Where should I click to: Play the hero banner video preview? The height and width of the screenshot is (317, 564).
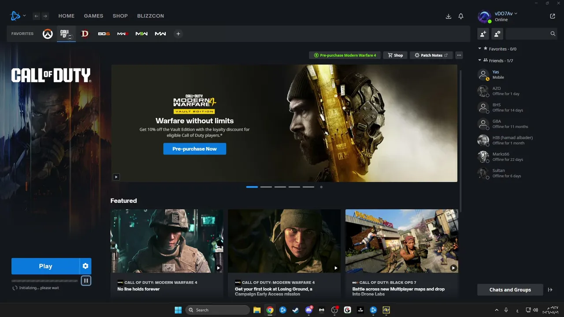click(x=116, y=177)
